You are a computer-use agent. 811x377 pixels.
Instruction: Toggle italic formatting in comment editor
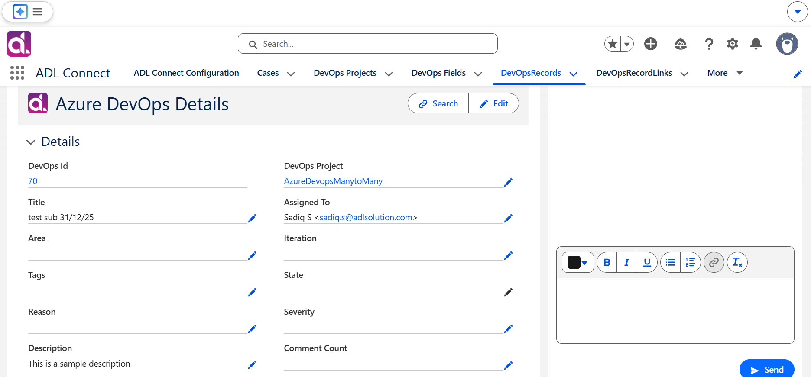(x=627, y=262)
